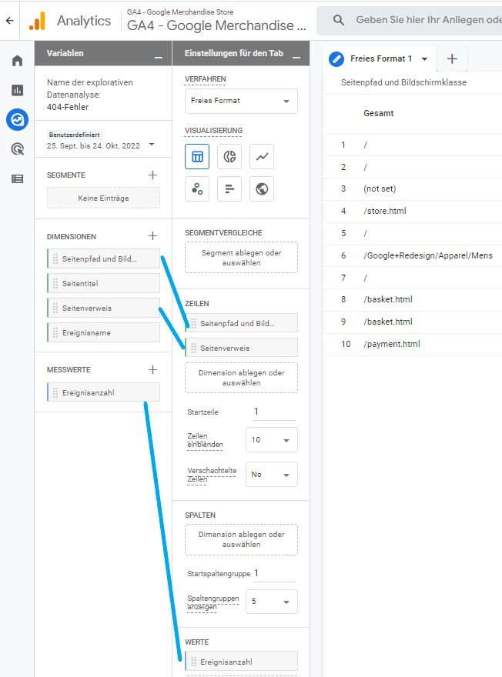This screenshot has width=502, height=677.
Task: Minimize the Variablen panel
Action: tap(159, 57)
